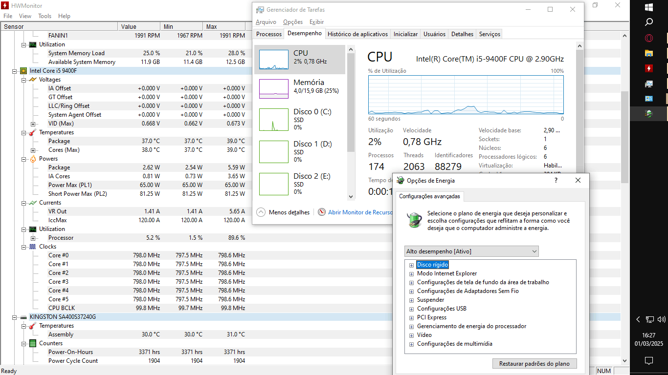Expand Modo Internet Explorer setting
Screen dimensions: 668x375
[412, 274]
